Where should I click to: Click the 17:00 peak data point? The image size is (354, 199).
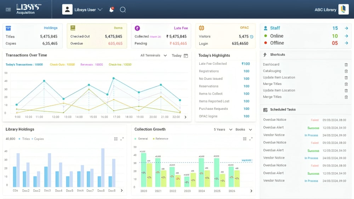tap(114, 78)
